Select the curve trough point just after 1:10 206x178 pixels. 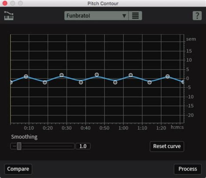[x=150, y=82]
